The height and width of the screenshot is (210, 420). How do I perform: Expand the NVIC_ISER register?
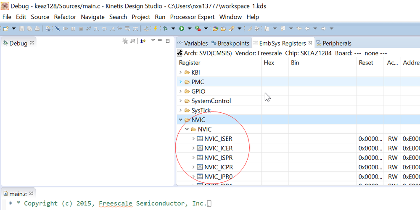(x=193, y=139)
